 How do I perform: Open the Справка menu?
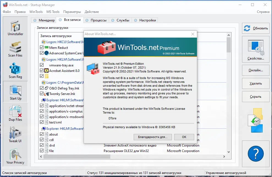click(x=263, y=12)
